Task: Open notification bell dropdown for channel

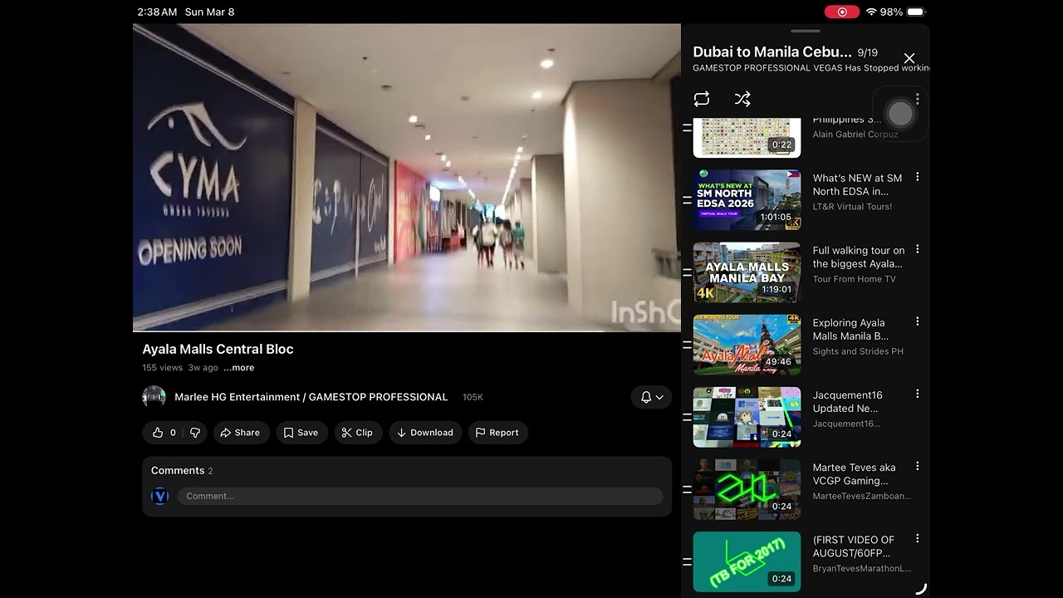Action: coord(651,397)
